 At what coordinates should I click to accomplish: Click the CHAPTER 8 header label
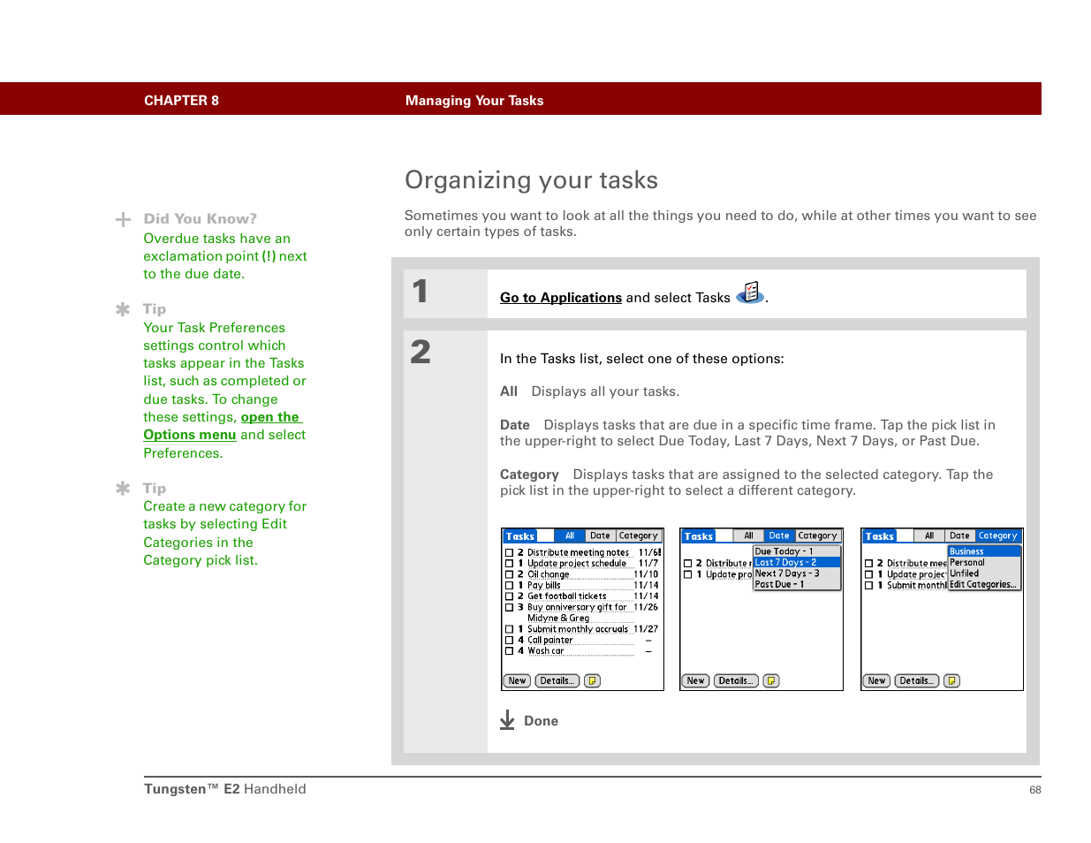point(181,101)
